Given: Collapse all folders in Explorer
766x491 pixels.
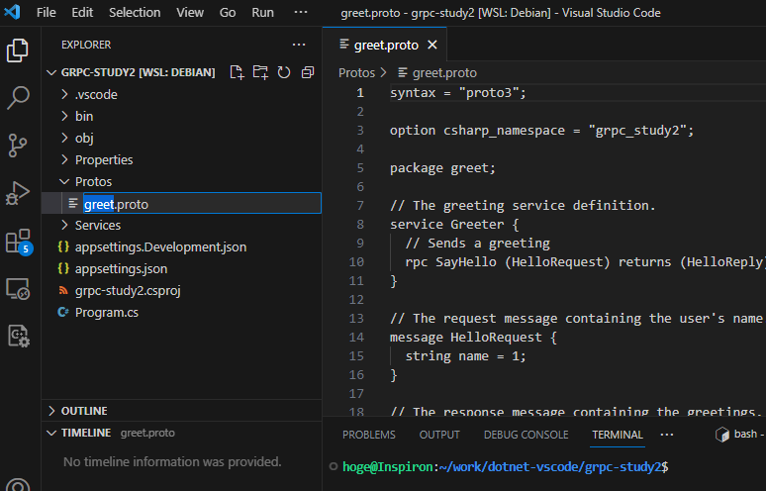Looking at the screenshot, I should click(x=308, y=72).
